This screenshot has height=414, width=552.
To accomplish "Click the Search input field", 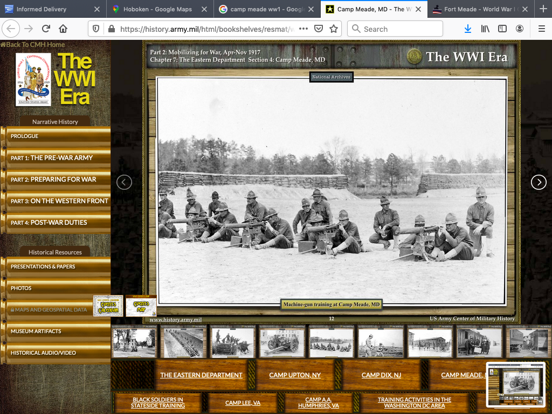I will [399, 29].
